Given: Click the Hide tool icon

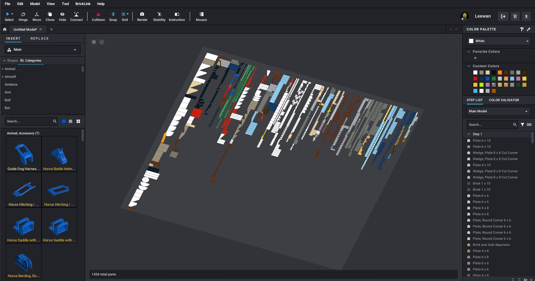Looking at the screenshot, I should coord(62,16).
